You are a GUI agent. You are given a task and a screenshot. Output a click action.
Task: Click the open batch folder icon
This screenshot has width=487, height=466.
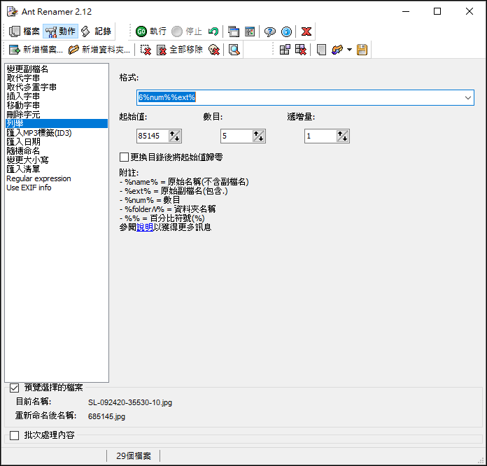pos(337,50)
